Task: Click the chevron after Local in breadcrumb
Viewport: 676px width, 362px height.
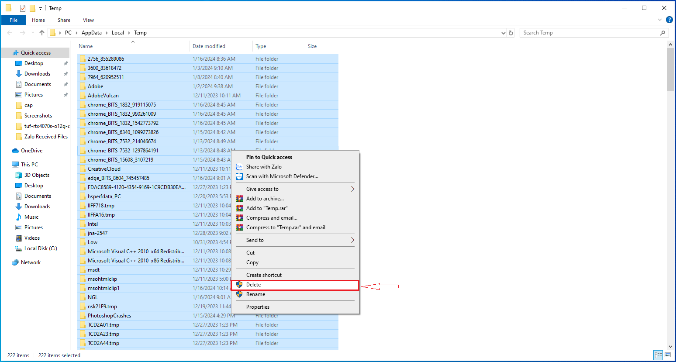Action: coord(129,33)
